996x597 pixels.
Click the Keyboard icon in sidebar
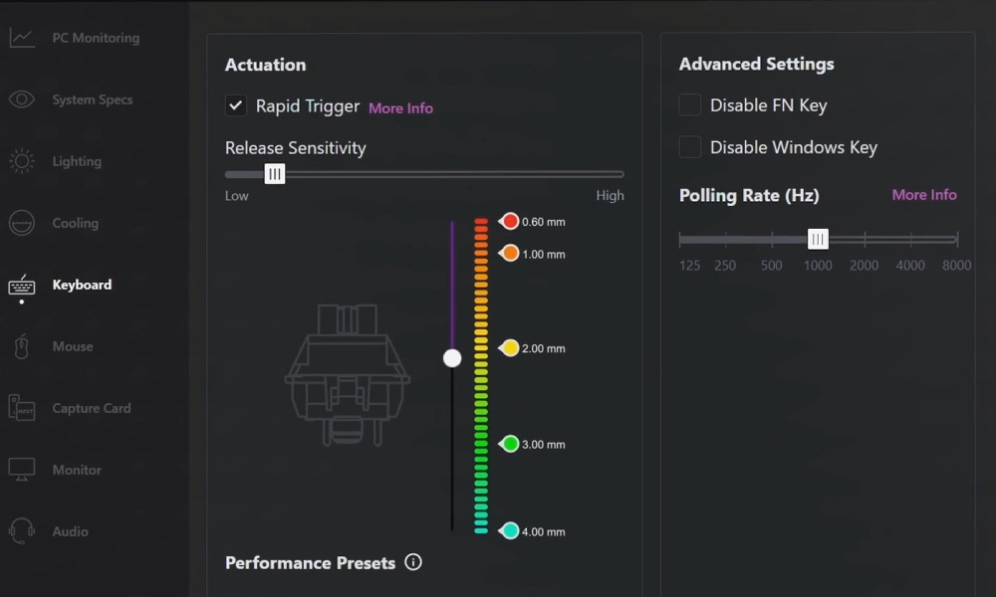coord(22,287)
